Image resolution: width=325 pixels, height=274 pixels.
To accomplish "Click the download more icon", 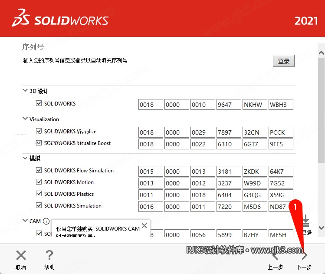I will [x=306, y=221].
